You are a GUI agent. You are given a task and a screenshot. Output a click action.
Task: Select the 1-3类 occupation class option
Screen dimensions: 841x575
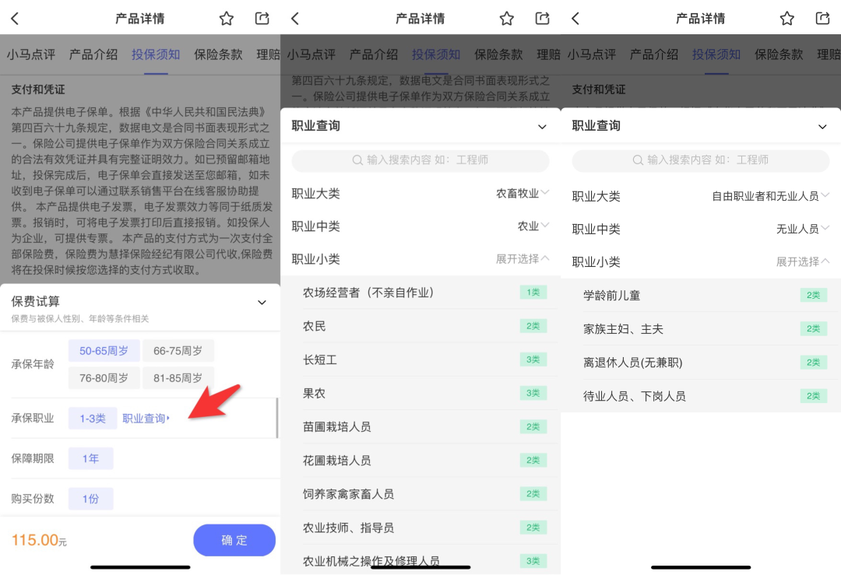coord(93,419)
